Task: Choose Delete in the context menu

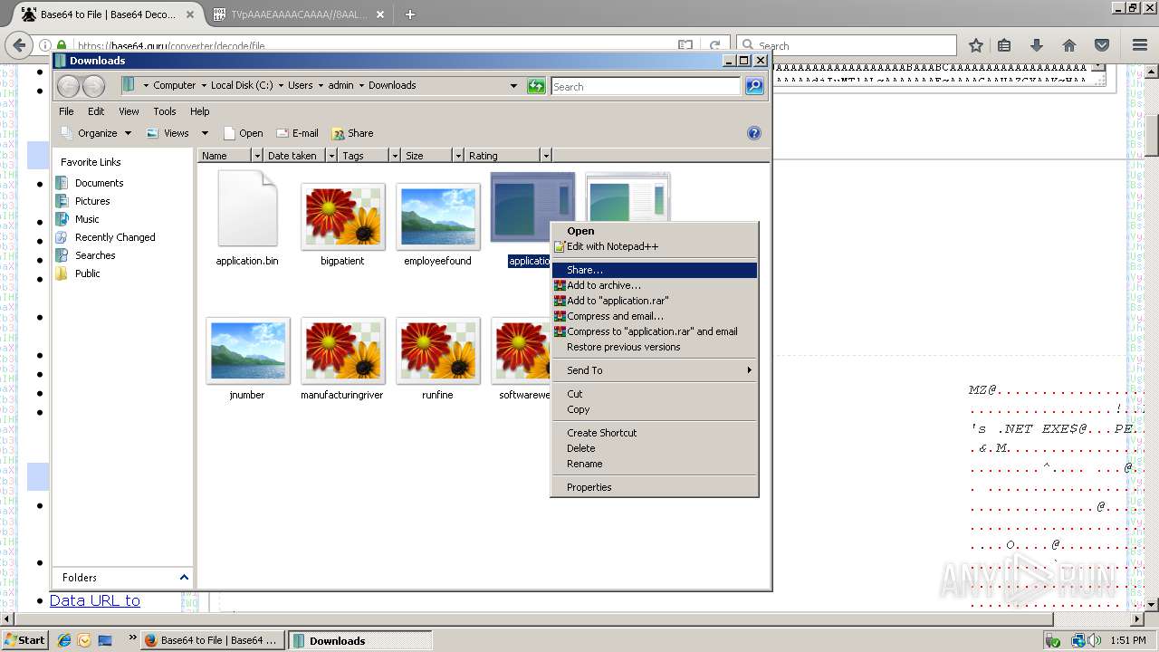Action: click(655, 448)
